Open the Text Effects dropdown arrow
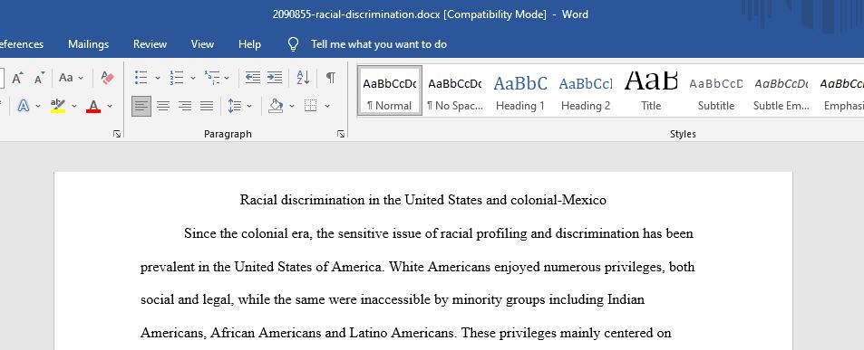Viewport: 864px width, 350px height. pos(38,106)
